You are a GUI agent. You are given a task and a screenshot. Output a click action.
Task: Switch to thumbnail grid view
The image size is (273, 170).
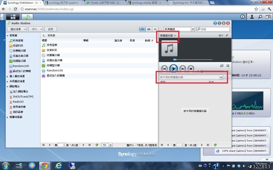pyautogui.click(x=149, y=29)
